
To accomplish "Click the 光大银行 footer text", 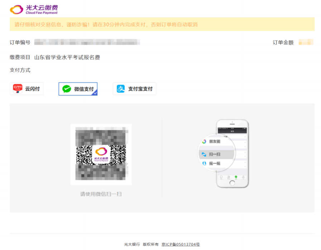I will [132, 244].
